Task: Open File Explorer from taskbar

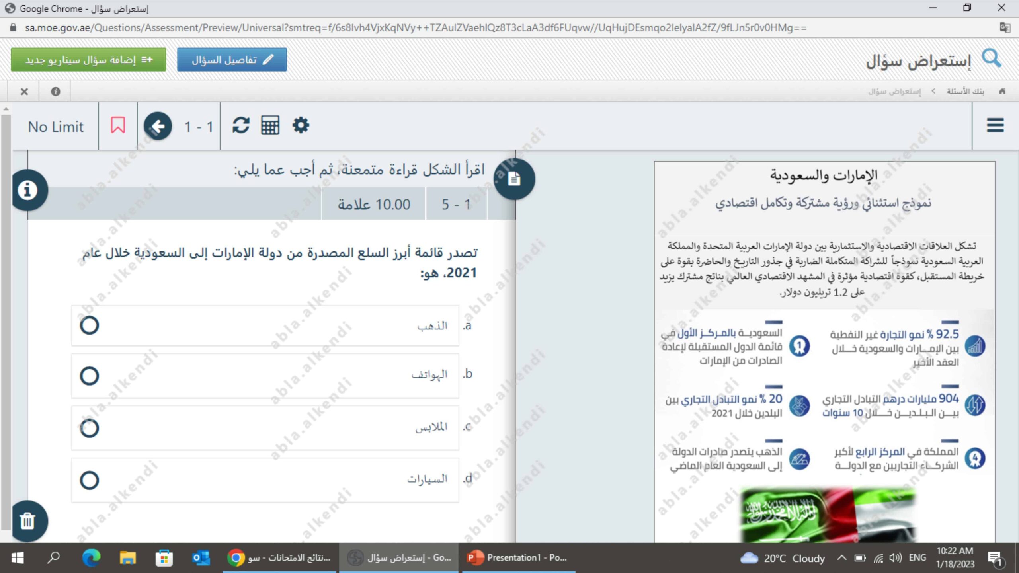Action: [127, 558]
